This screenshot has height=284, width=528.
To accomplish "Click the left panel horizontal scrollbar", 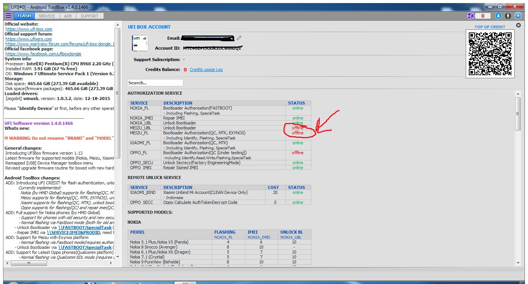I will [59, 263].
